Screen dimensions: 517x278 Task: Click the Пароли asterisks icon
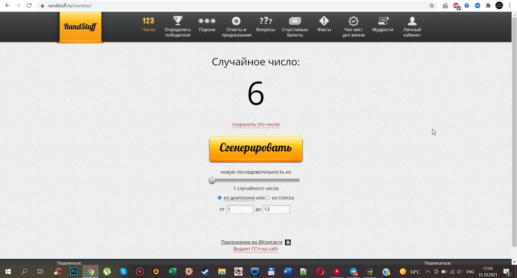pyautogui.click(x=207, y=21)
